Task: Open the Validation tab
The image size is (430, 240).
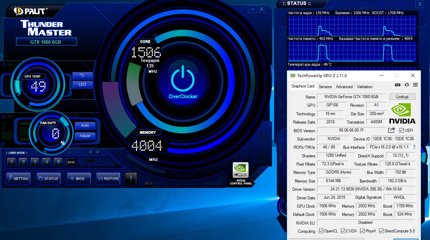Action: [x=365, y=87]
